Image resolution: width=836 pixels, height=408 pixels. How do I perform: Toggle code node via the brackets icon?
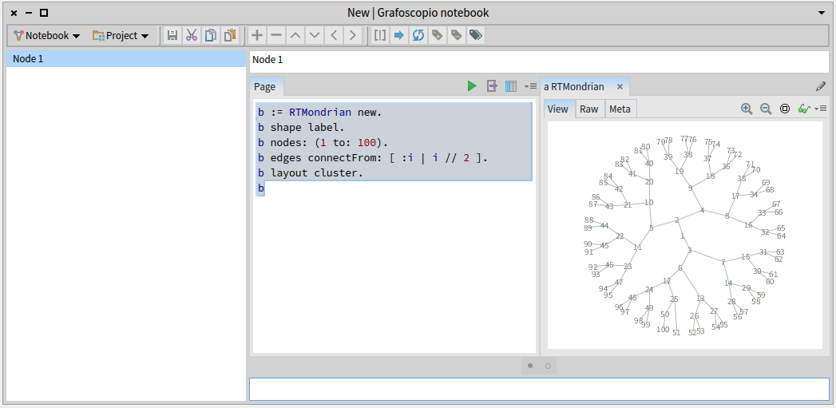point(379,36)
